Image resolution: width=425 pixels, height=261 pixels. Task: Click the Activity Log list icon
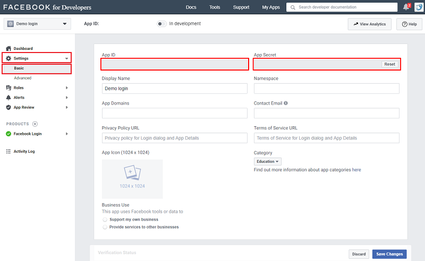(x=8, y=151)
